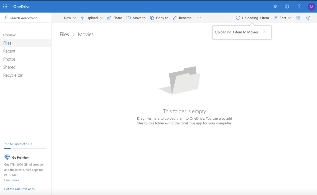Click Movies in the breadcrumb
Screen dimensions: 317x195
86,35
